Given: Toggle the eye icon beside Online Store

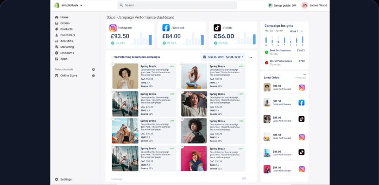Looking at the screenshot, I should pyautogui.click(x=94, y=75).
